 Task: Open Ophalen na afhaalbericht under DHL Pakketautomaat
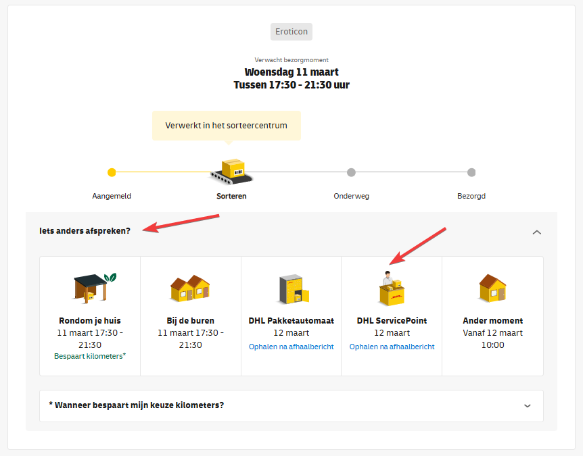pyautogui.click(x=291, y=347)
